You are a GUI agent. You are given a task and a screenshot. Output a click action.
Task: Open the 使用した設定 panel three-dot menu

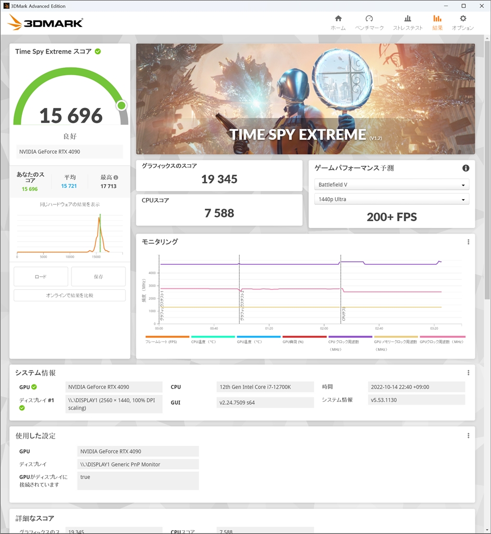pos(469,435)
